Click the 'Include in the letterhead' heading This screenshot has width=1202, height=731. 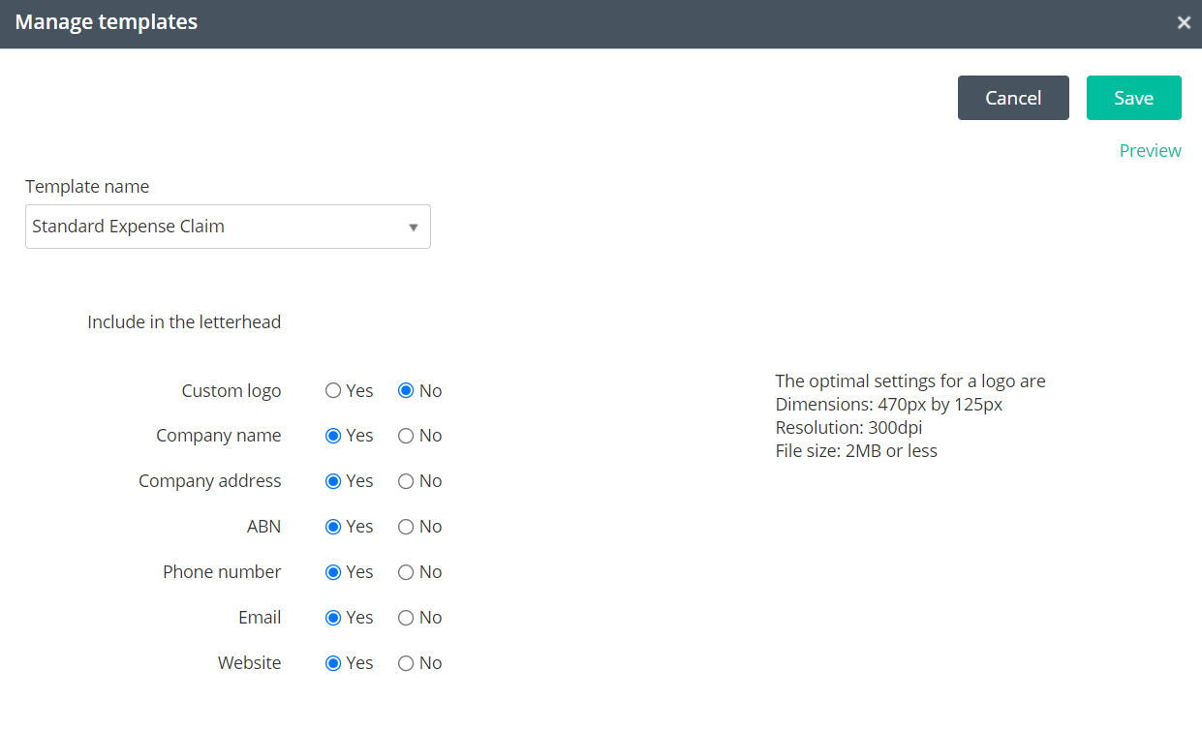[x=184, y=321]
